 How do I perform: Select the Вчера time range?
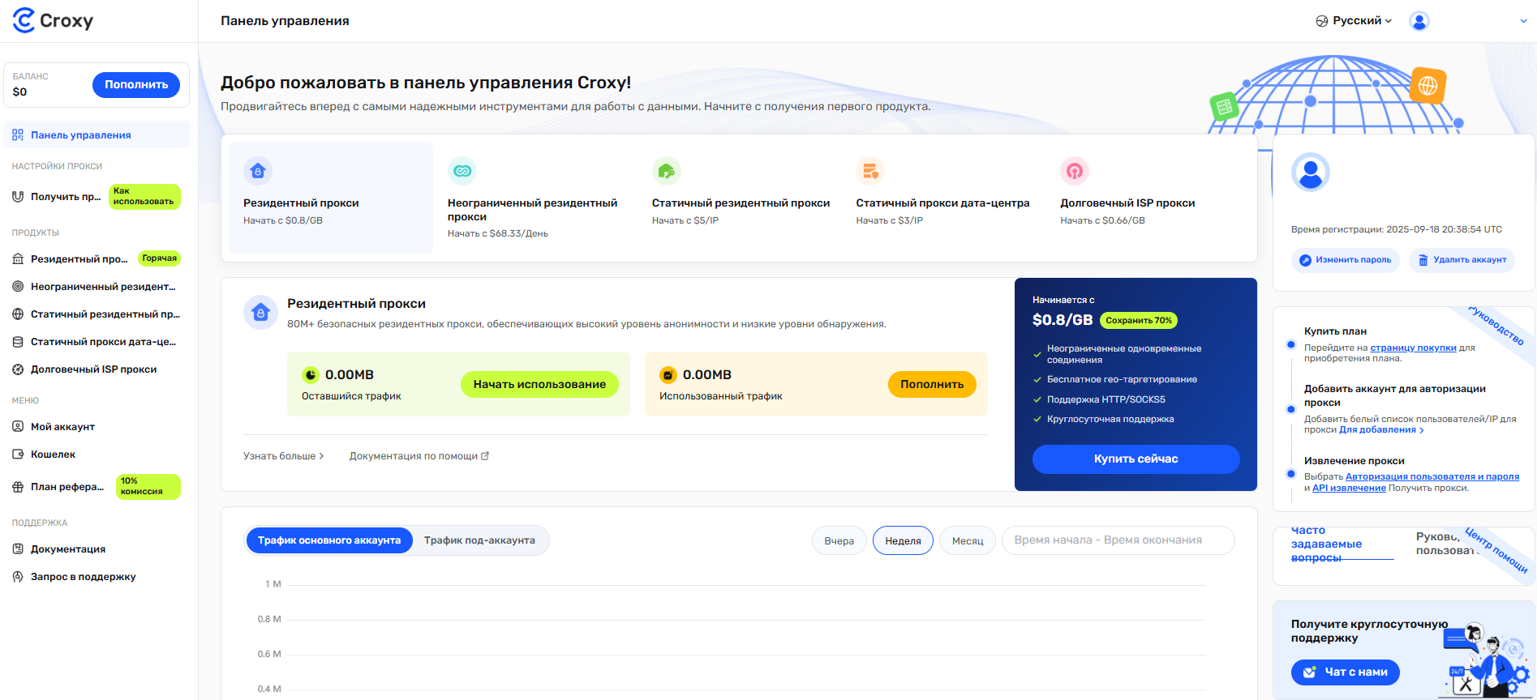point(839,540)
